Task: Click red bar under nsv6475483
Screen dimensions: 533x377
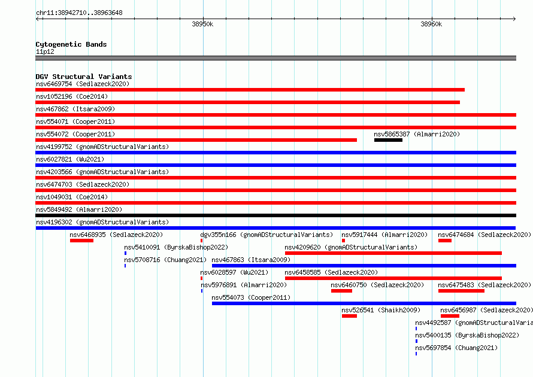Action: (461, 291)
